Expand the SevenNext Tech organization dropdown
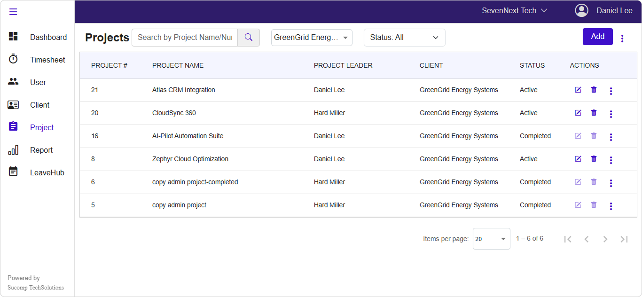This screenshot has height=297, width=642. pos(514,10)
